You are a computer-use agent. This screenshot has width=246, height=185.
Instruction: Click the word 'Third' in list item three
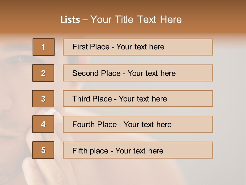tap(81, 99)
